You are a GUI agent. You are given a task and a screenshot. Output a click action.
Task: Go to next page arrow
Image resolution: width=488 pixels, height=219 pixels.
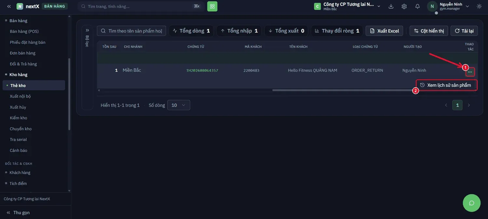[x=469, y=105]
